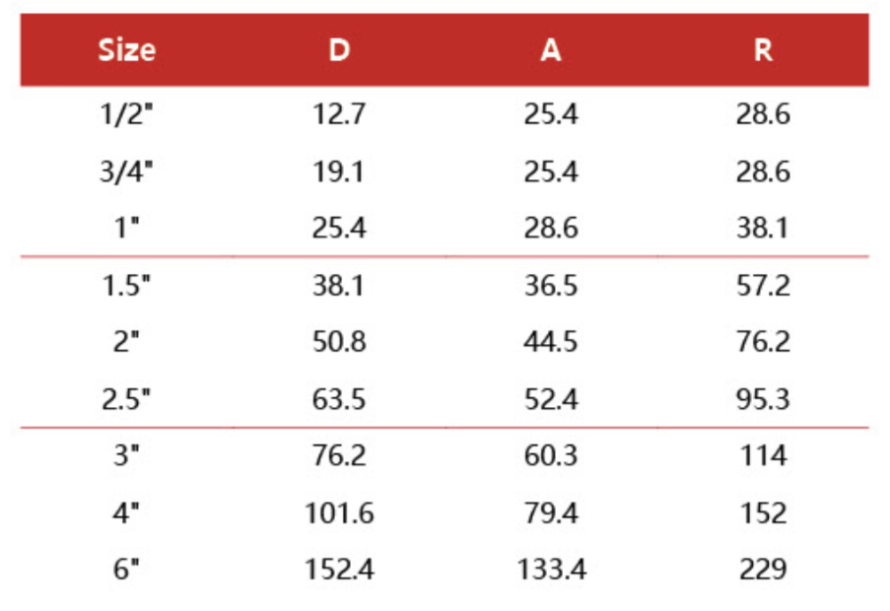Click the 44.5 cell
Viewport: 890px width, 611px height.
pyautogui.click(x=550, y=343)
